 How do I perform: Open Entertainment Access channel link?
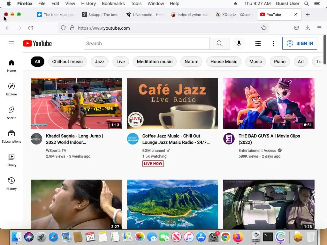coord(257,151)
